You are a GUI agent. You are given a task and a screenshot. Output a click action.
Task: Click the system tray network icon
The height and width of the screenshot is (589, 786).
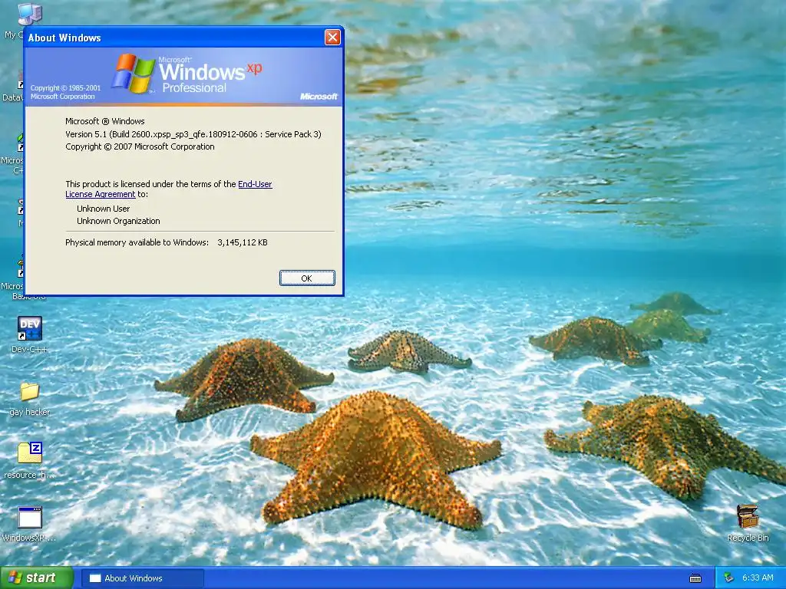tap(729, 578)
